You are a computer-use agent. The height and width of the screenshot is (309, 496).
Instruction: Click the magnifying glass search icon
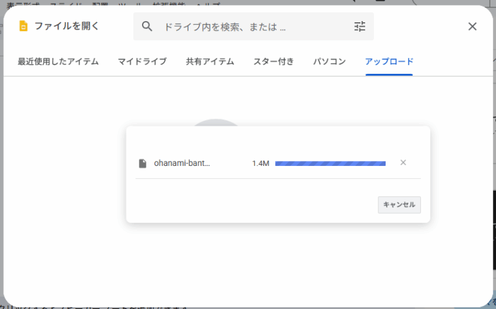[x=147, y=26]
